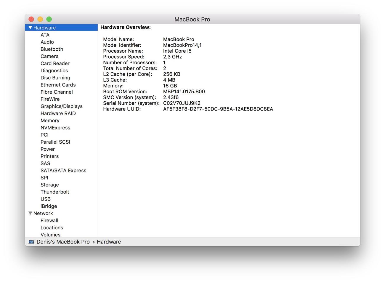Click the MacBook icon in path bar
The image size is (385, 282).
point(31,242)
